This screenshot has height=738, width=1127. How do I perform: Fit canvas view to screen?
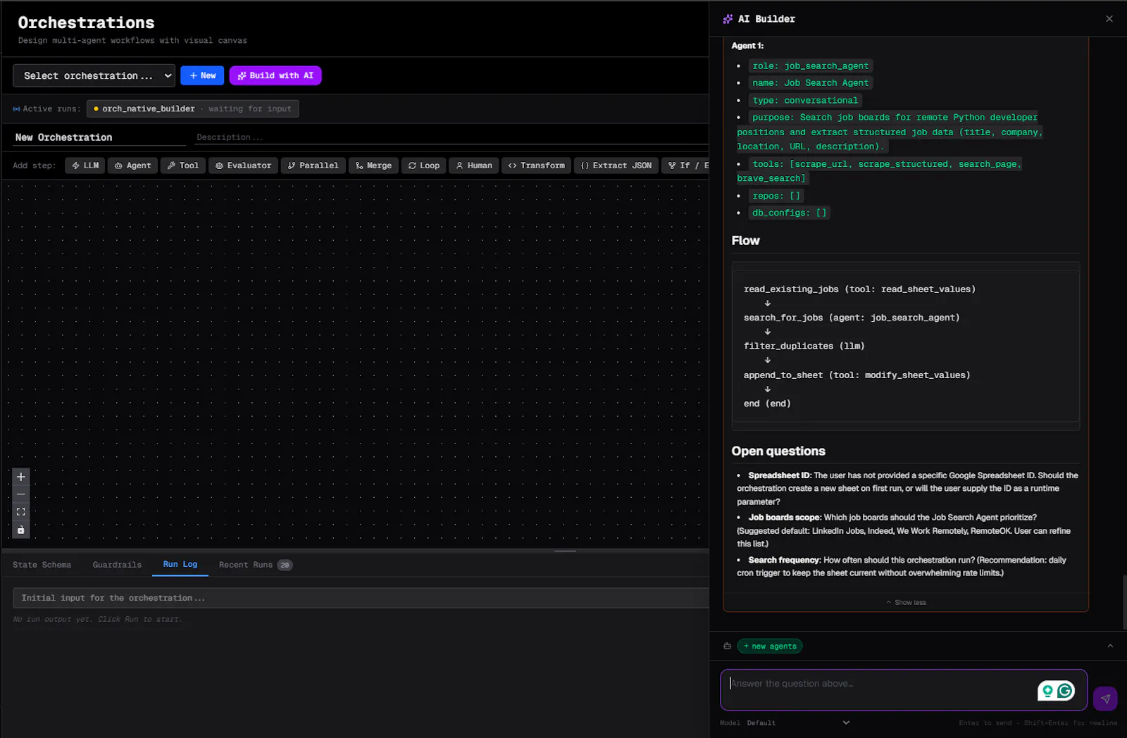click(x=21, y=512)
